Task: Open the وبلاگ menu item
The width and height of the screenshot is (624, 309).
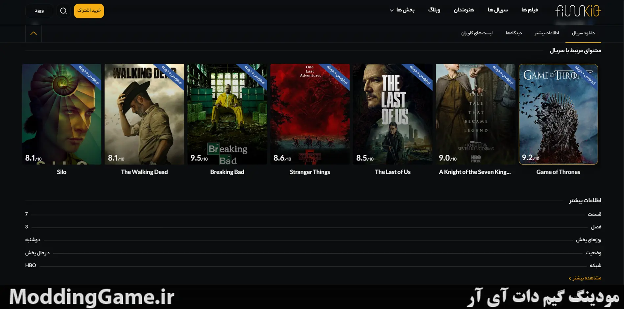Action: pos(434,10)
